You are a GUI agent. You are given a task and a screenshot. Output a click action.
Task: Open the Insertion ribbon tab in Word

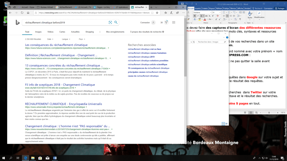198,8
